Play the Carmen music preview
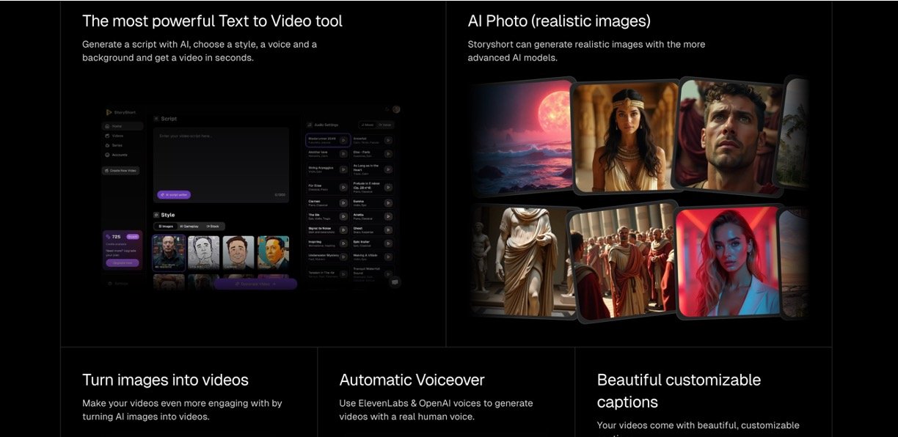This screenshot has height=437, width=898. [x=343, y=202]
